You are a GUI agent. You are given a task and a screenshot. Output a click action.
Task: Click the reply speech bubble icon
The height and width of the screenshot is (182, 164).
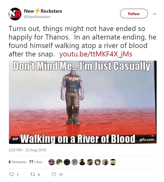pyautogui.click(x=11, y=175)
